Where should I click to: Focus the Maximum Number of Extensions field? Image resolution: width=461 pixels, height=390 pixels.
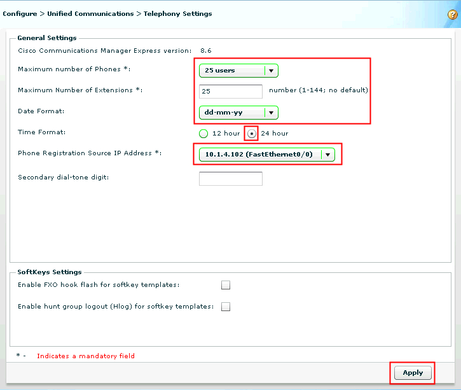[x=231, y=92]
